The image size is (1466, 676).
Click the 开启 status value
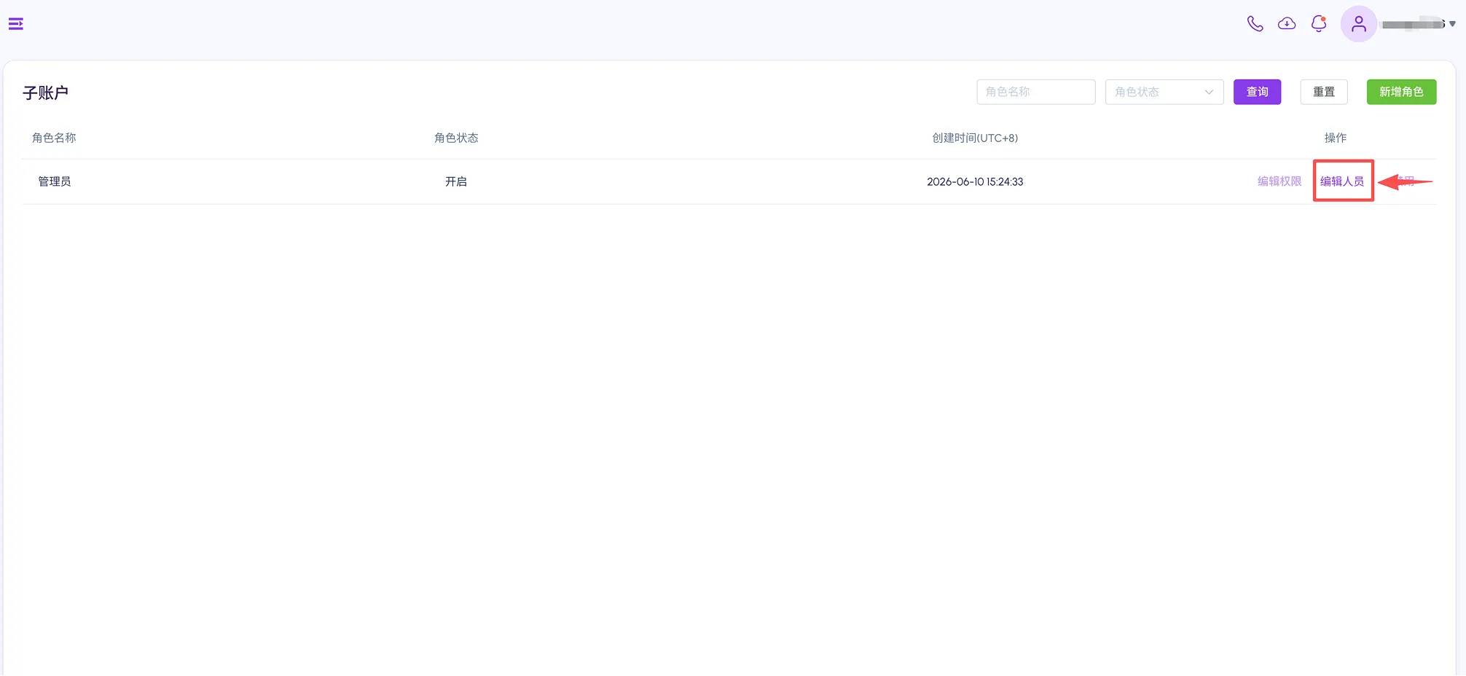click(456, 181)
